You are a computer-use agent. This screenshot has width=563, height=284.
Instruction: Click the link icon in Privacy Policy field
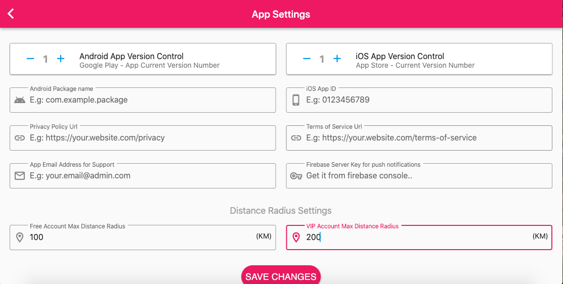tap(20, 138)
